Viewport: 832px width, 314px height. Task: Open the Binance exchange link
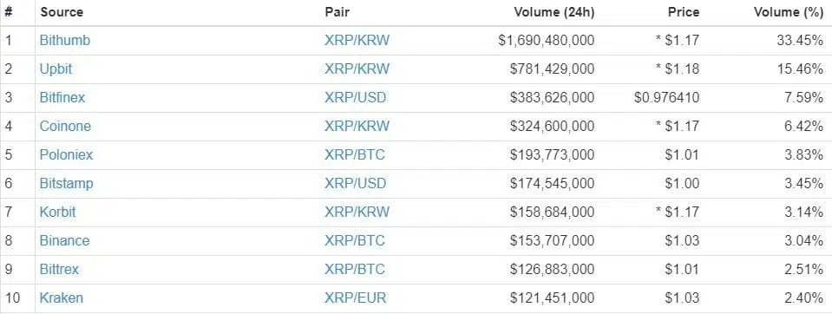click(65, 241)
